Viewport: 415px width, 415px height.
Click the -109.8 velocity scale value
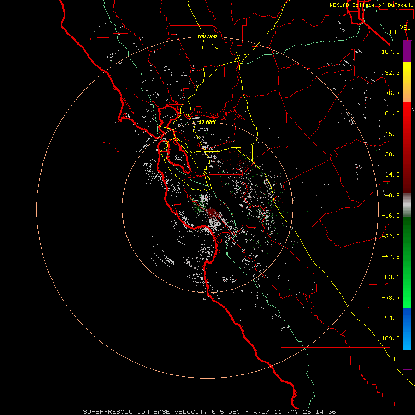(389, 338)
